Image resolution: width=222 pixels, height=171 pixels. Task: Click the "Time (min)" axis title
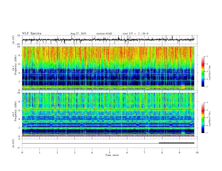[112, 155]
